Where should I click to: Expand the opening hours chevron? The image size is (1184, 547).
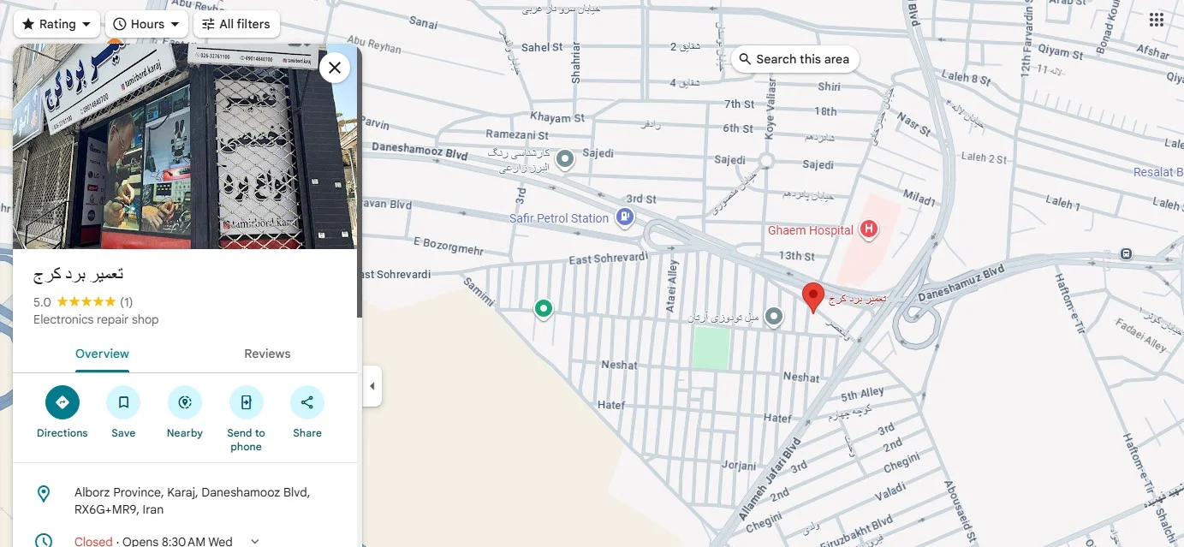(x=254, y=541)
